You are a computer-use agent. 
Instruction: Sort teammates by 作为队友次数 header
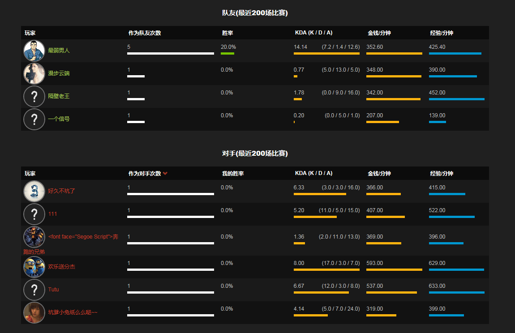point(144,33)
